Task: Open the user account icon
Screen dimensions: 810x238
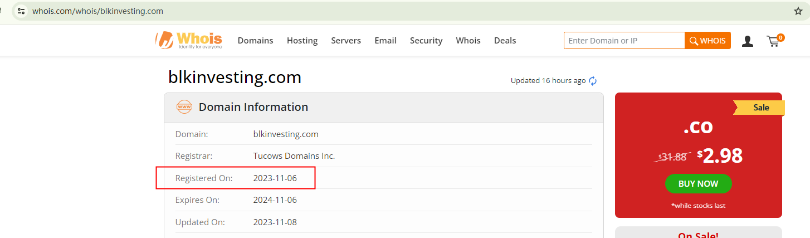Action: [748, 41]
